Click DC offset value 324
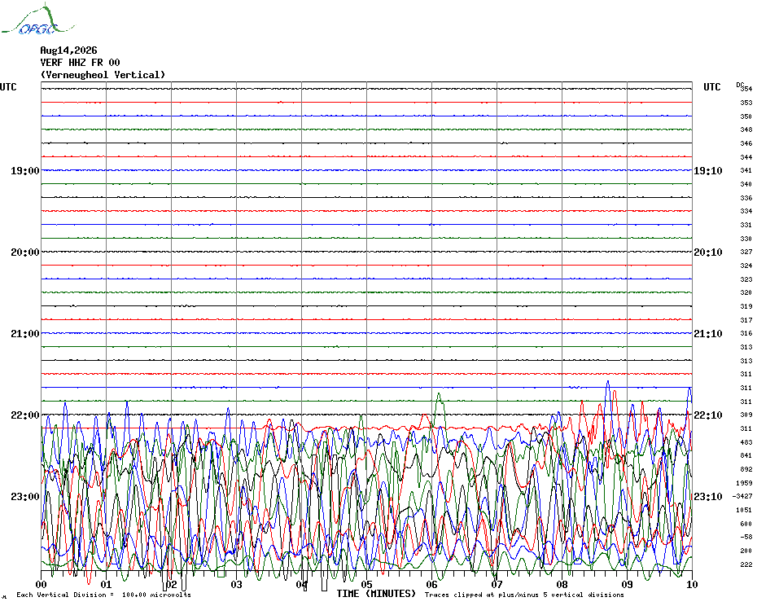This screenshot has height=606, width=757. coord(746,266)
